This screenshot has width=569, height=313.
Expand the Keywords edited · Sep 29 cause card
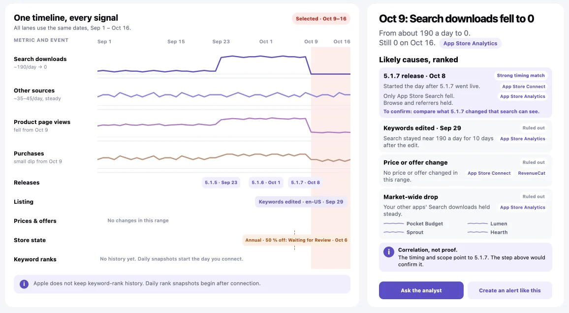click(x=465, y=136)
